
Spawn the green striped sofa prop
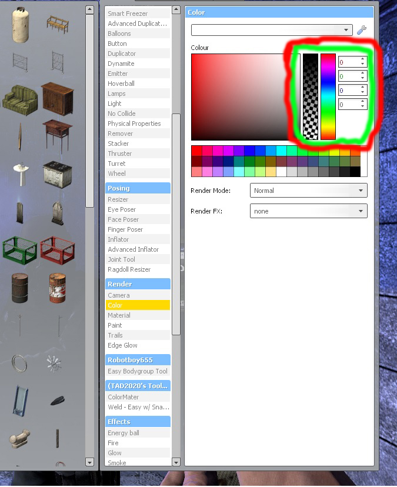[x=20, y=101]
